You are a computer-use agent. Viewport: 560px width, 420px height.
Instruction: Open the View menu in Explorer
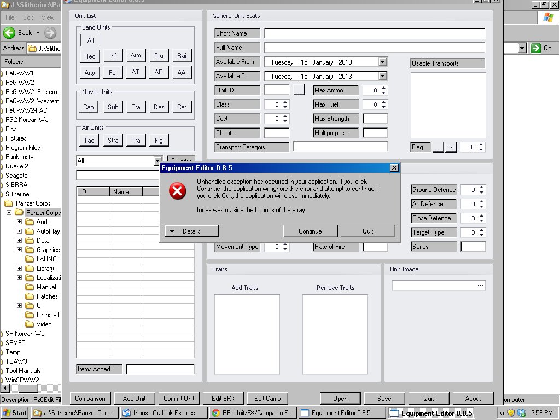(48, 17)
